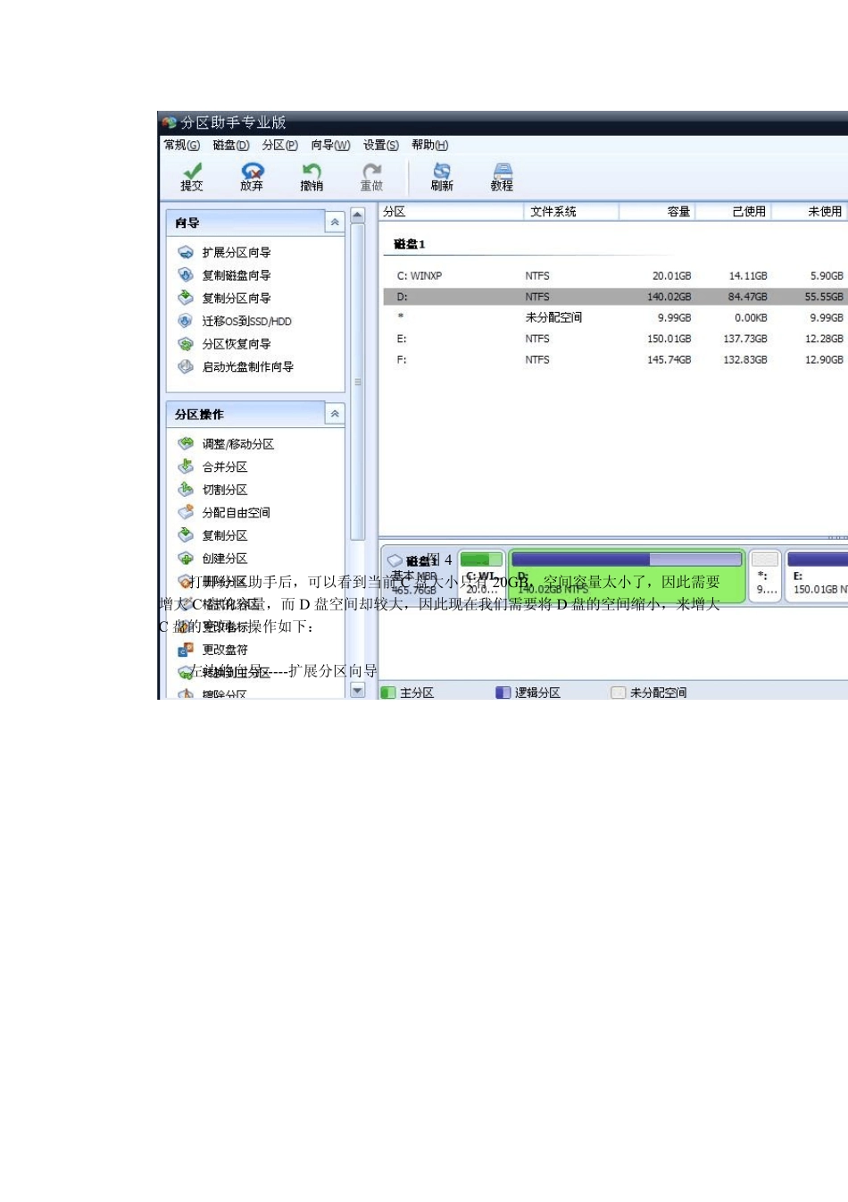Select the F: partition row
The height and width of the screenshot is (1202, 848).
[x=615, y=359]
